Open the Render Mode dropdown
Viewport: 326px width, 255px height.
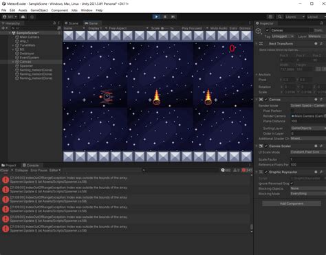pyautogui.click(x=308, y=106)
